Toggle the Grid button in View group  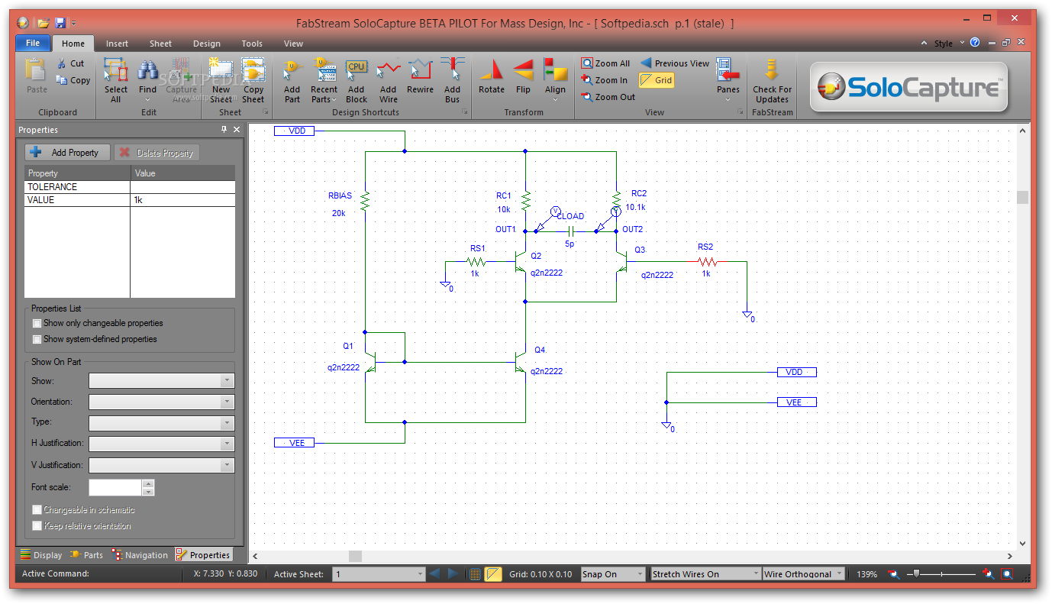pos(657,80)
